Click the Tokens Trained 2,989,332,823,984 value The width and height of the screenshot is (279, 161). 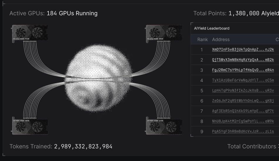tap(83, 146)
